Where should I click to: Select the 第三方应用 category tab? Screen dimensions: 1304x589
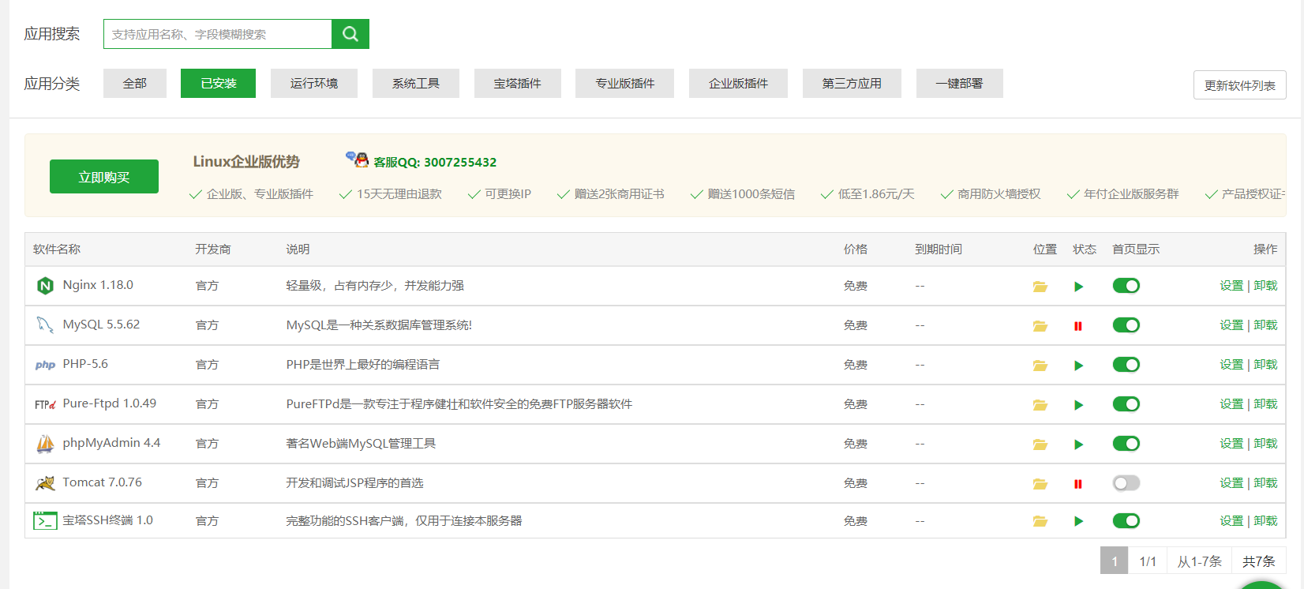(852, 83)
